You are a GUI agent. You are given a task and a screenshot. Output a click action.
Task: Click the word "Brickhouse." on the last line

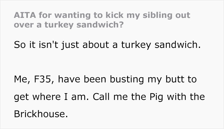tap(41, 114)
